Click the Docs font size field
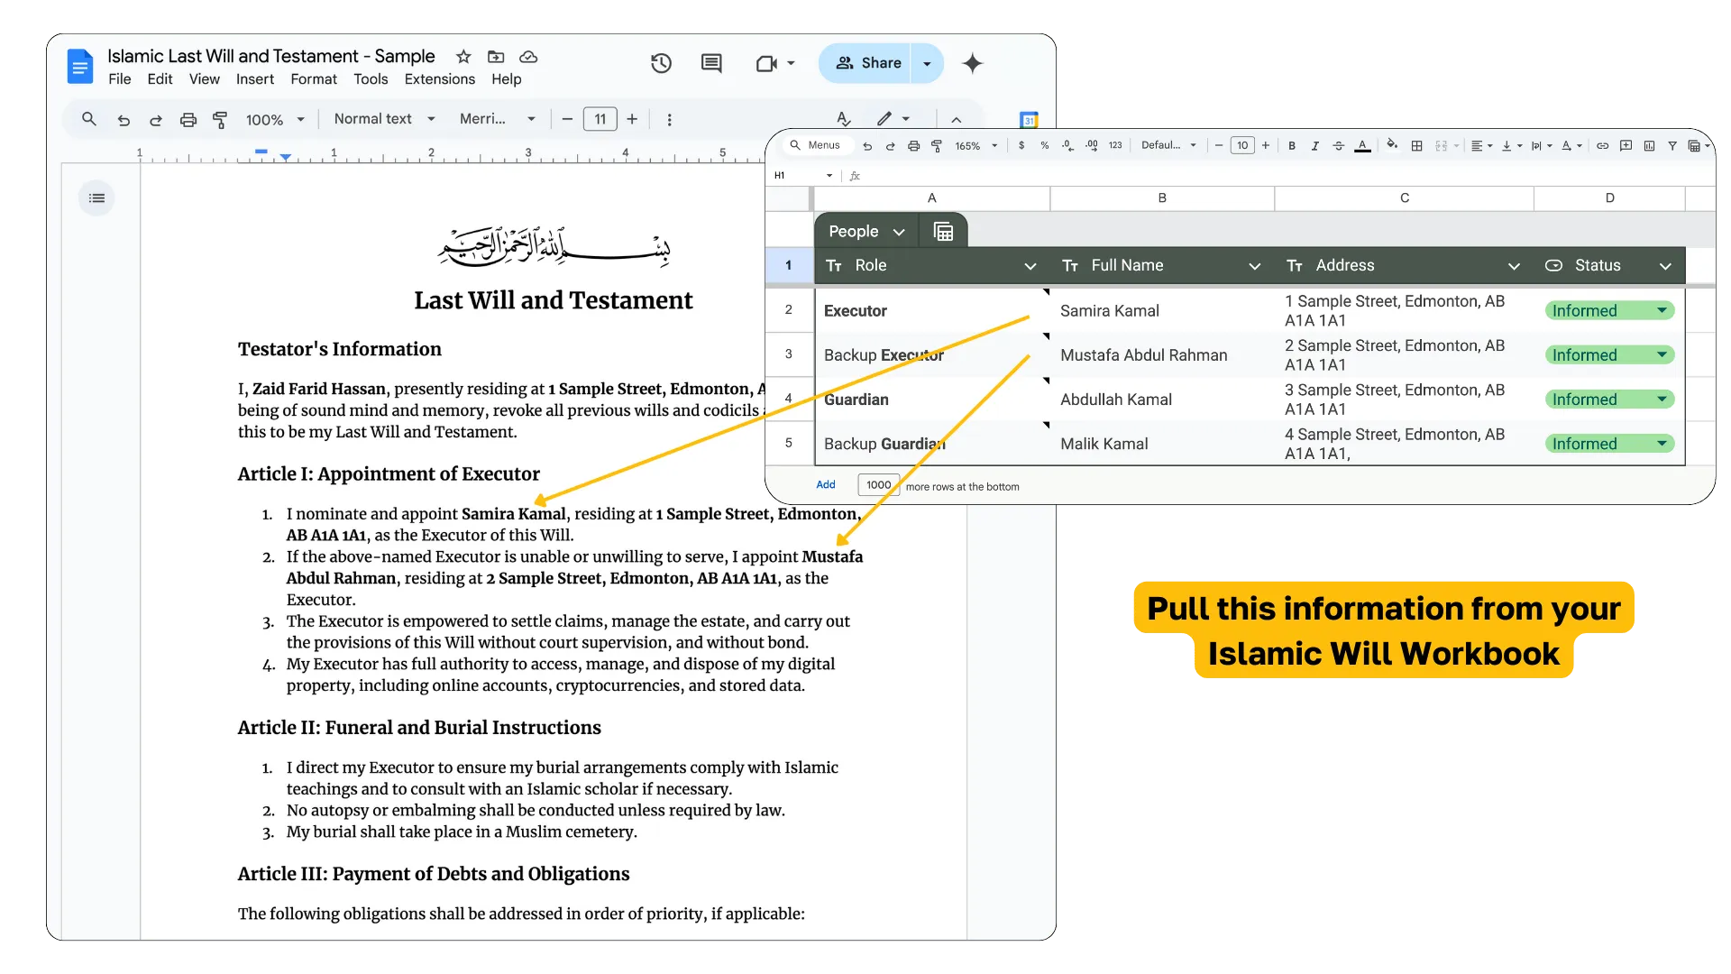 click(600, 119)
